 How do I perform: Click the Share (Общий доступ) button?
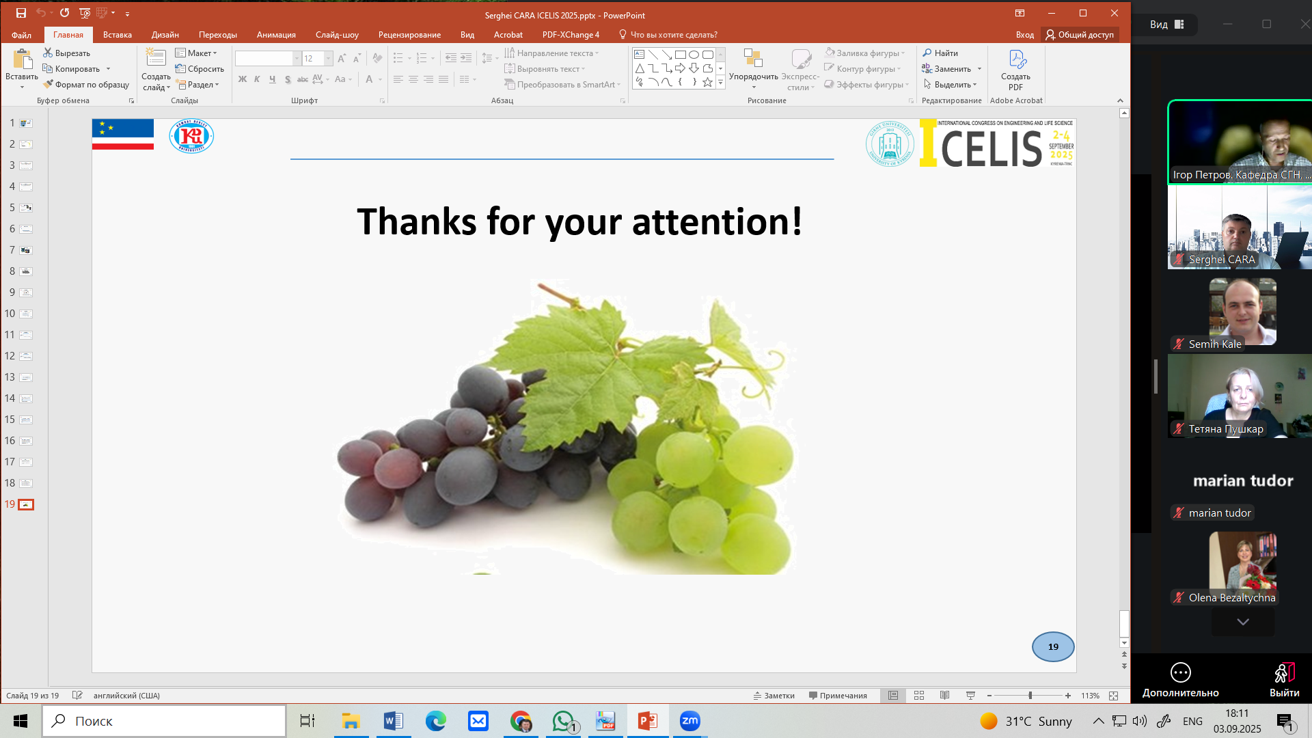tap(1080, 35)
